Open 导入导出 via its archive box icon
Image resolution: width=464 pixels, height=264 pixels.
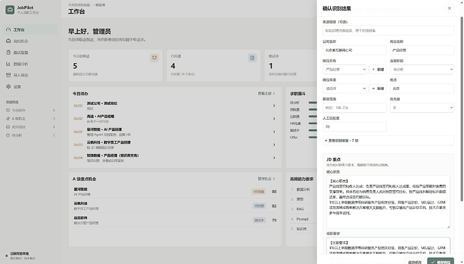[8, 75]
